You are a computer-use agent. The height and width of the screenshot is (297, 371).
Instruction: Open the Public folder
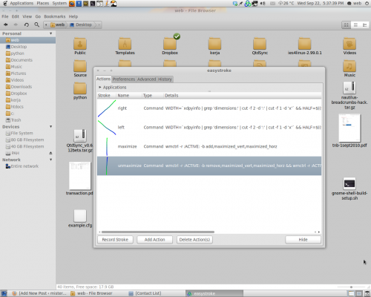(x=80, y=44)
